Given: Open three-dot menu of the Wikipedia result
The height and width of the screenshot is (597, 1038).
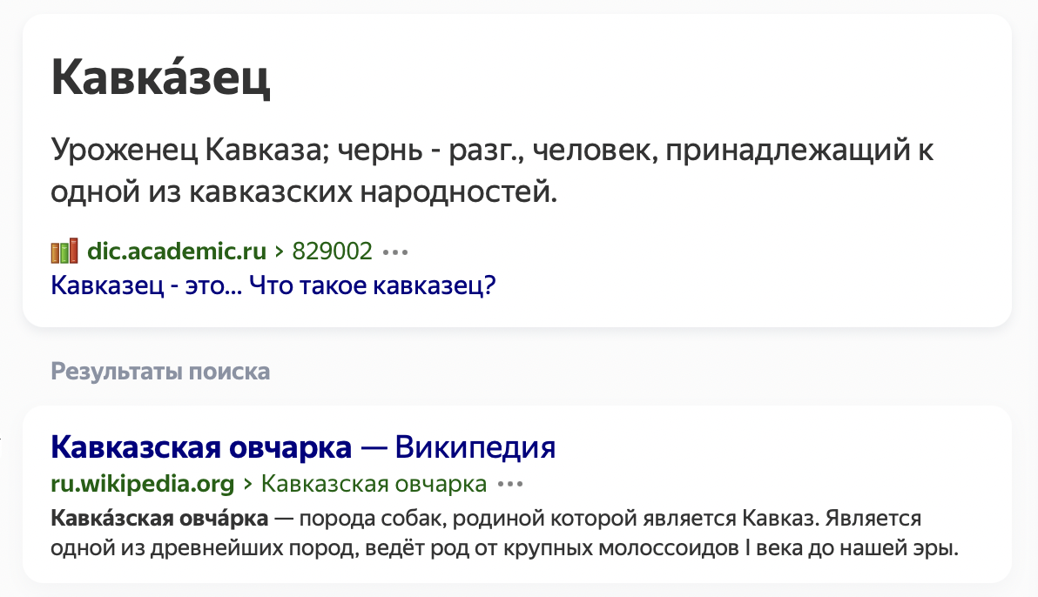Looking at the screenshot, I should 509,484.
